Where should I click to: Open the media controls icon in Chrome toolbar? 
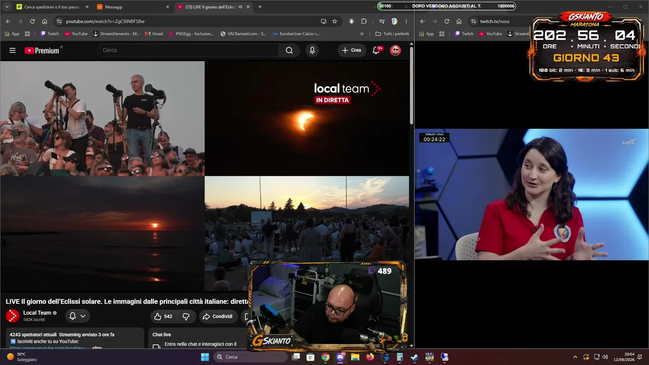[382, 21]
